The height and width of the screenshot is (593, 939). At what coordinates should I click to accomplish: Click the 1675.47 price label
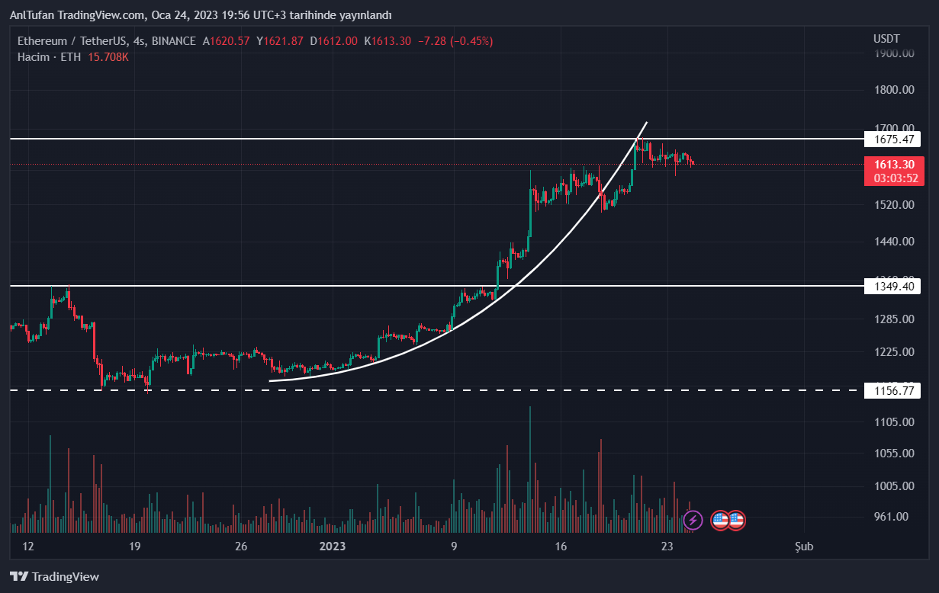(892, 139)
